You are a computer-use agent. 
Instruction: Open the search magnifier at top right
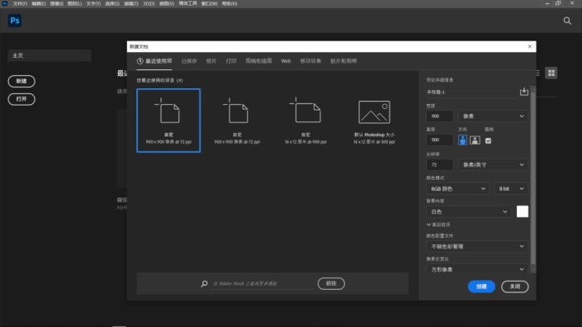567,21
